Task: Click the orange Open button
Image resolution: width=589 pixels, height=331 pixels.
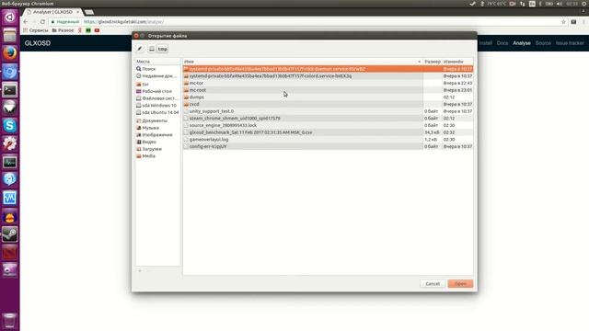Action: pos(460,284)
